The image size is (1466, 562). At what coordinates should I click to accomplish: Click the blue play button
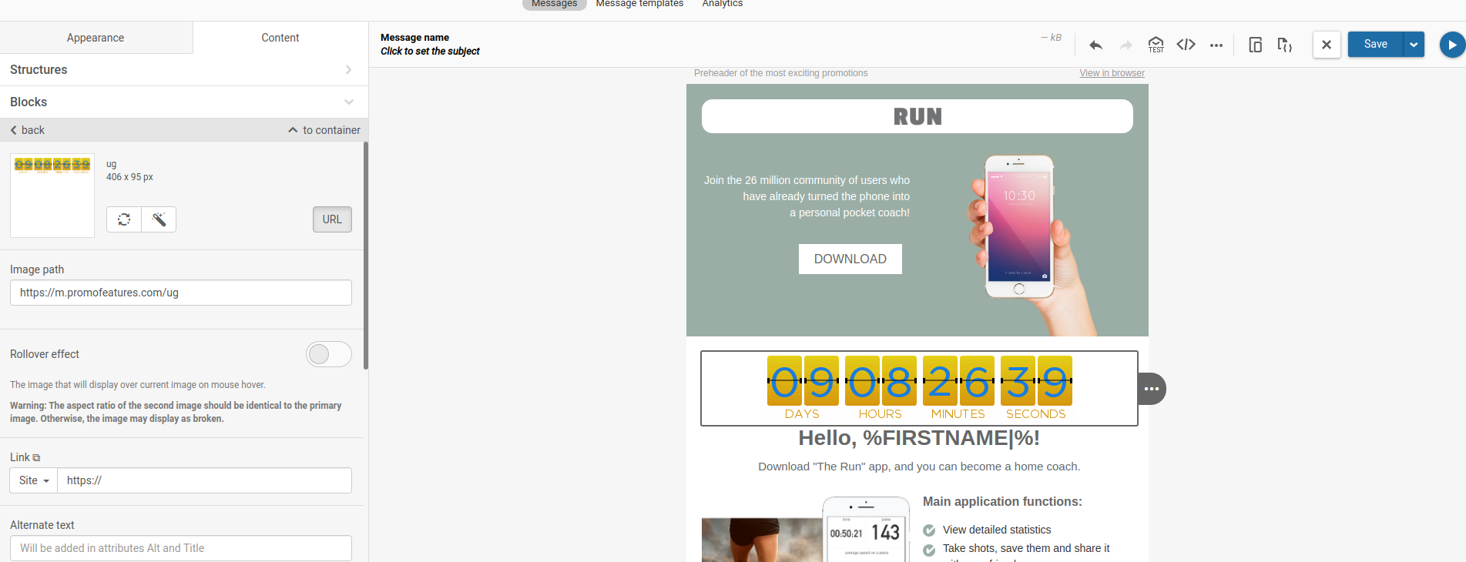coord(1452,45)
